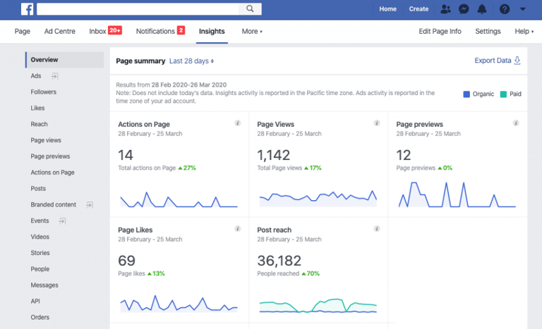Go to the Page tab
Viewport: 542px width, 329px height.
[23, 32]
